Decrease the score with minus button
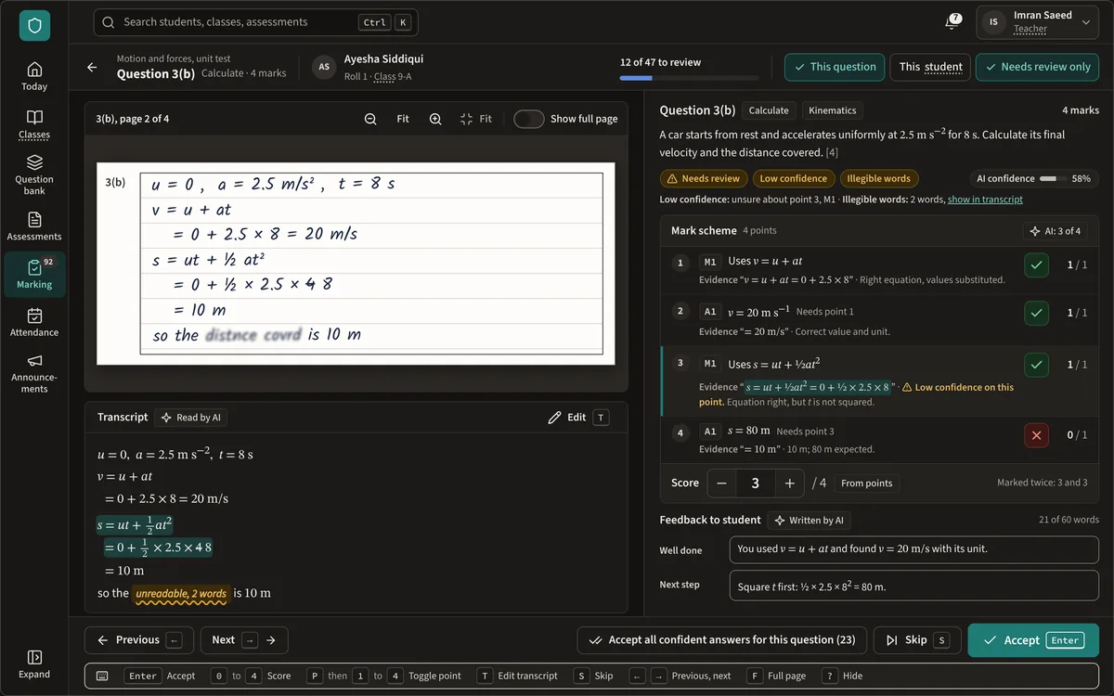The width and height of the screenshot is (1114, 696). [x=722, y=483]
